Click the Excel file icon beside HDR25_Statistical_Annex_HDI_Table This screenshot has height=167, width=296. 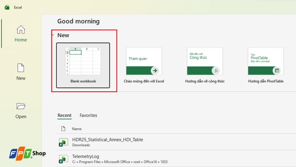63,142
